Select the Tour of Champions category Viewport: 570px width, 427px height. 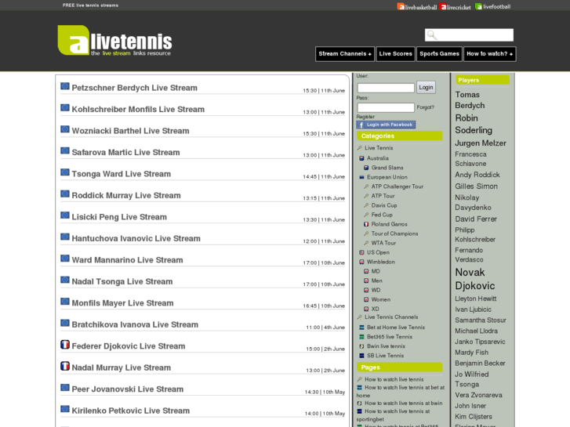coord(395,233)
